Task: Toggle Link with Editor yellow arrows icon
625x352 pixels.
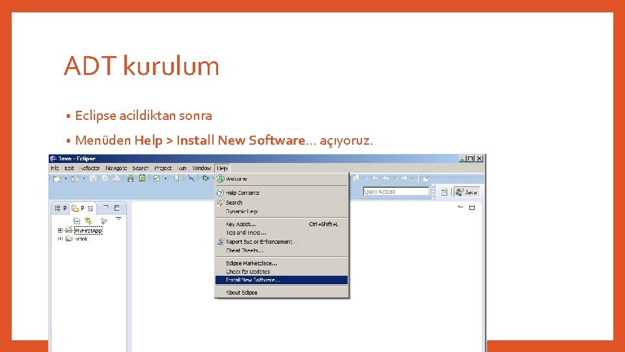Action: click(88, 221)
